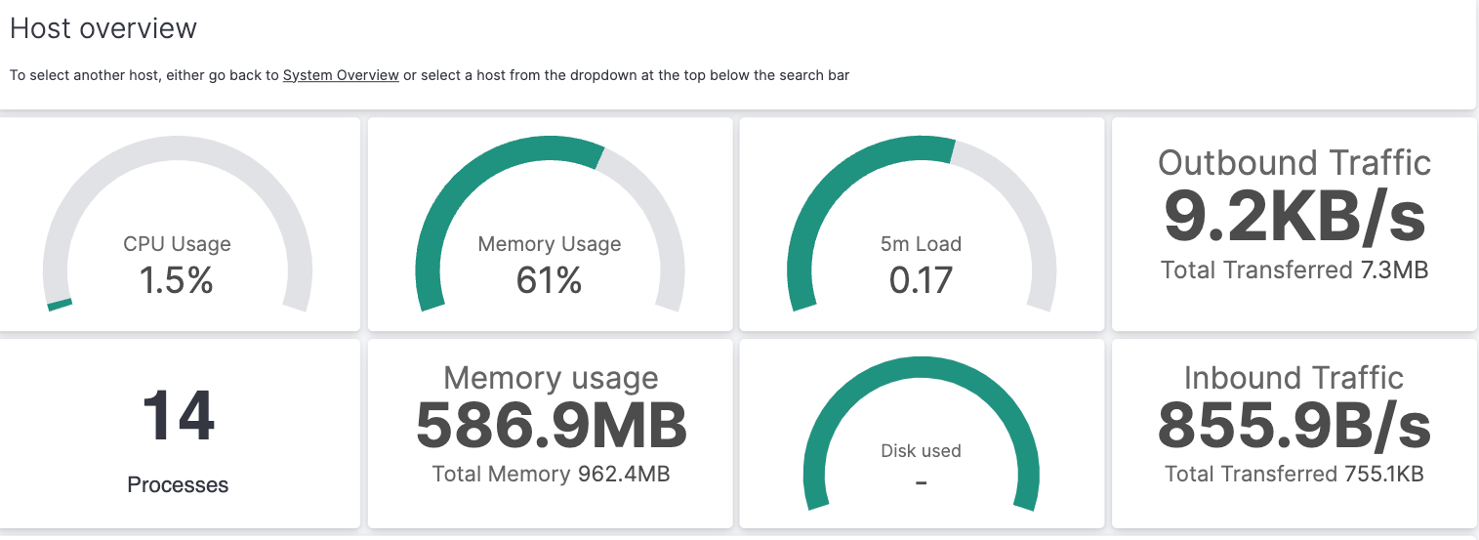
Task: Click the 14 processes count
Action: click(x=178, y=417)
